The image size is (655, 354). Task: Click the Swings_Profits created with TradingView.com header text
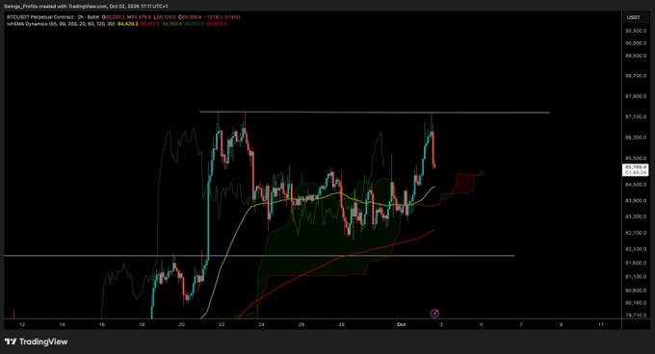tap(86, 7)
